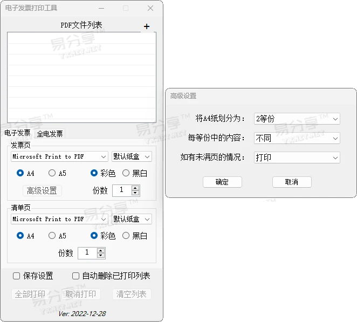Click the plus icon to add PDF files

[x=147, y=26]
